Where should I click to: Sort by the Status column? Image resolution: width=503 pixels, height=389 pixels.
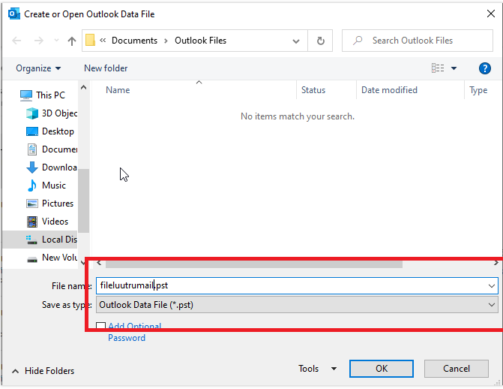tap(313, 90)
